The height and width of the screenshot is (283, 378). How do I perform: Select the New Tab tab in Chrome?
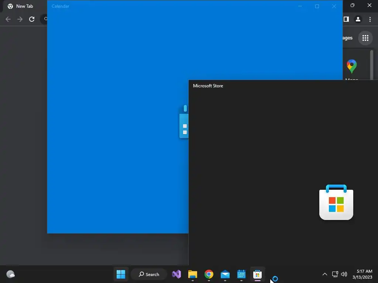tap(24, 6)
